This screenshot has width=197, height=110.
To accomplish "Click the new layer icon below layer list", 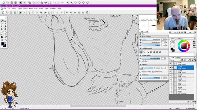I will click(188, 102).
